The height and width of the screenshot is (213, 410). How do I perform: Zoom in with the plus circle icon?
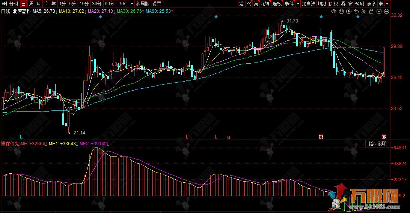(x=379, y=12)
